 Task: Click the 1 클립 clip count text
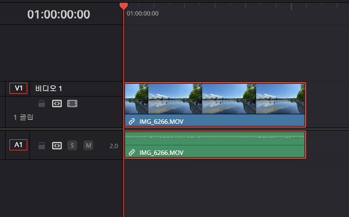click(x=23, y=117)
